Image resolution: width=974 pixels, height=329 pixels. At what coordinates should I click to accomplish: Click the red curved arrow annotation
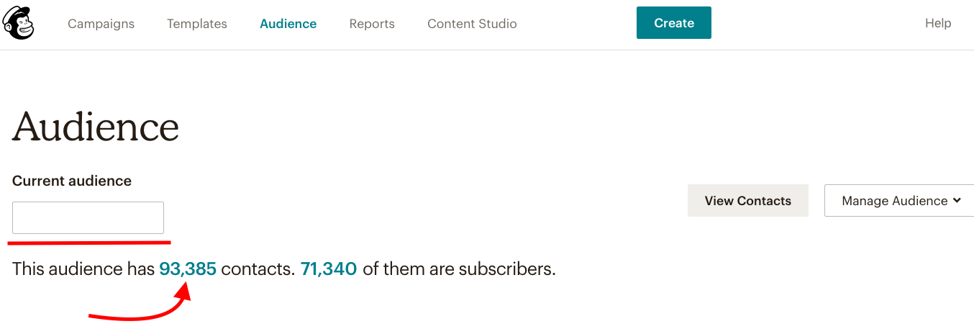(140, 302)
